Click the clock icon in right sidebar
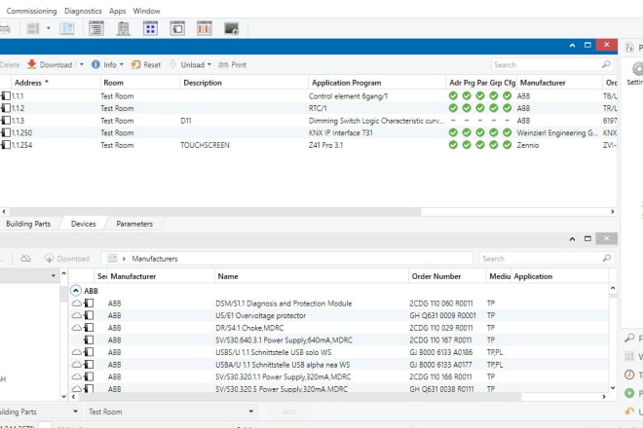Viewport: 643px width, 428px height. [629, 374]
